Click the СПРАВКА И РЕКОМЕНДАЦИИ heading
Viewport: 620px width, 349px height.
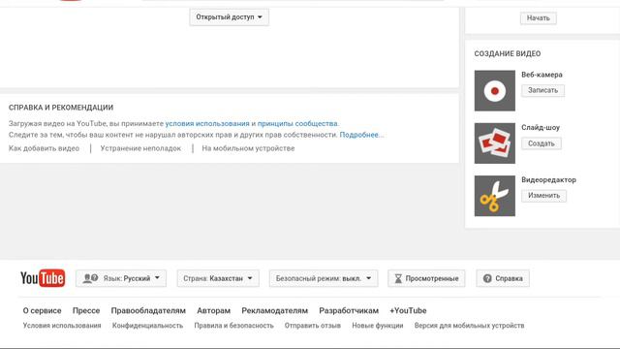(x=61, y=108)
